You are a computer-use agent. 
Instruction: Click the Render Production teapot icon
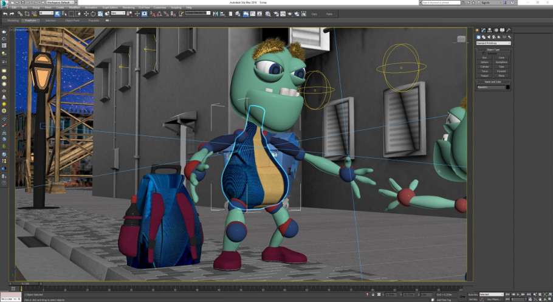pos(289,14)
